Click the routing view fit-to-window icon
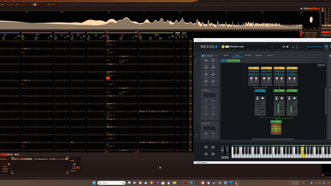331x186 pixels. pos(324,65)
